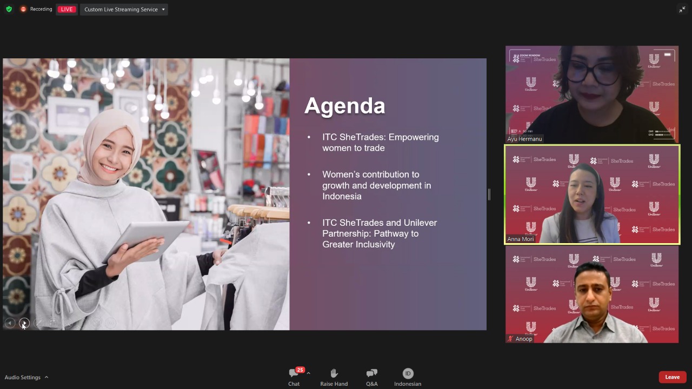Screen dimensions: 692x389
Task: Go to the previous slide arrow
Action: click(x=10, y=323)
